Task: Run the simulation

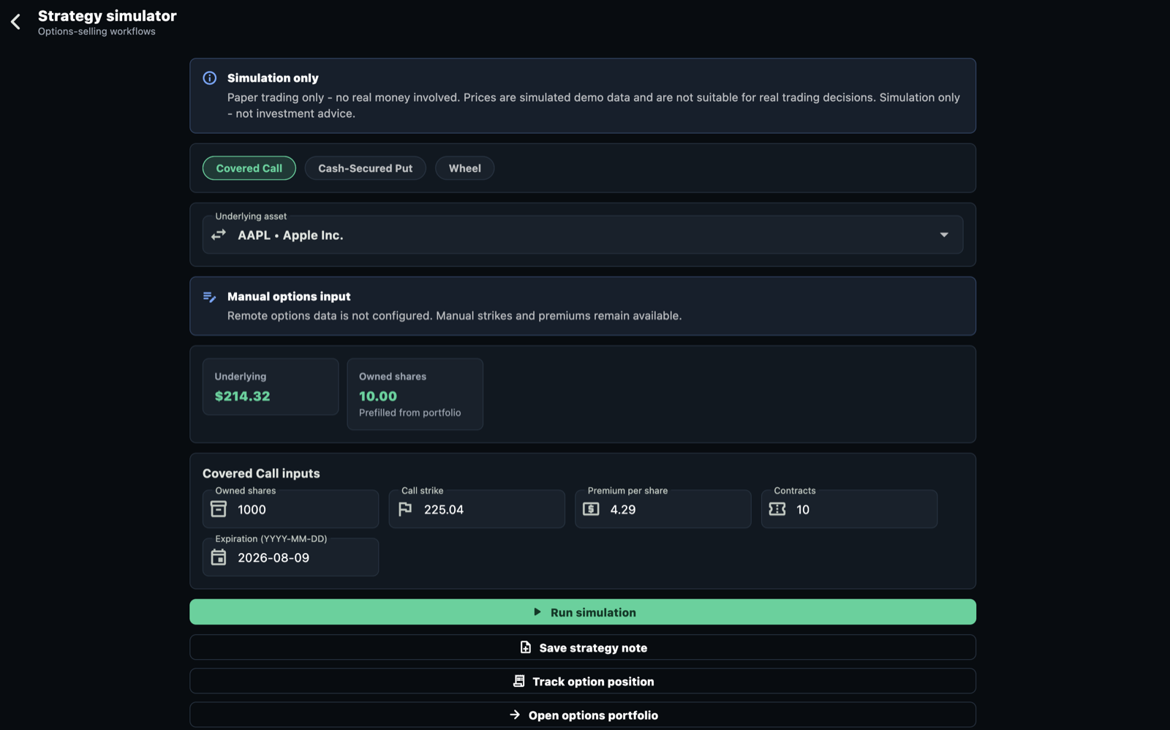Action: pyautogui.click(x=583, y=612)
